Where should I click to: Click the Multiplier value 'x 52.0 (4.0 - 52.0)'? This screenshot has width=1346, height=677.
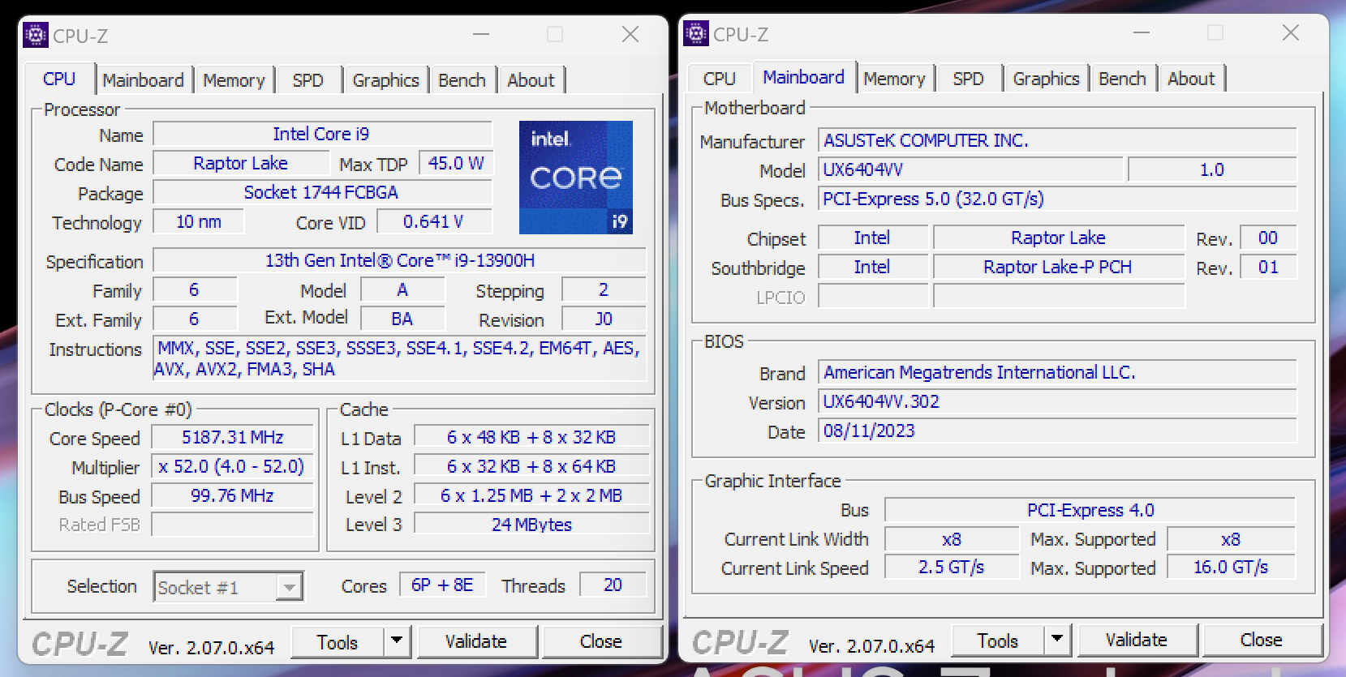(x=233, y=466)
